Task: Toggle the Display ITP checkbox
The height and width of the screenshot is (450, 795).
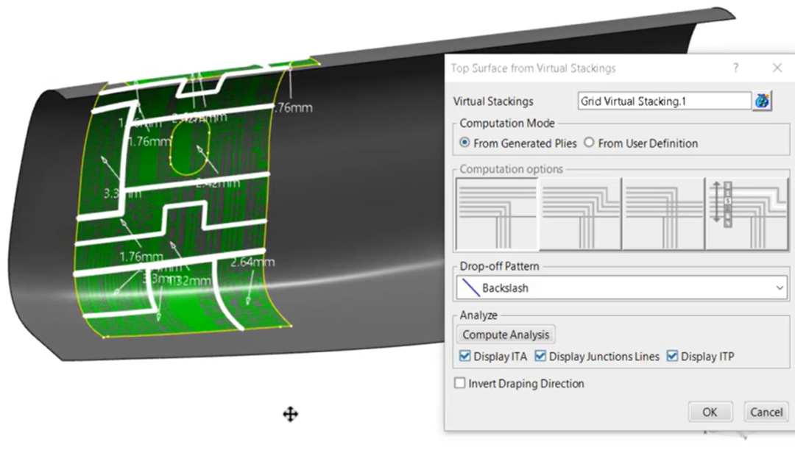Action: click(672, 356)
